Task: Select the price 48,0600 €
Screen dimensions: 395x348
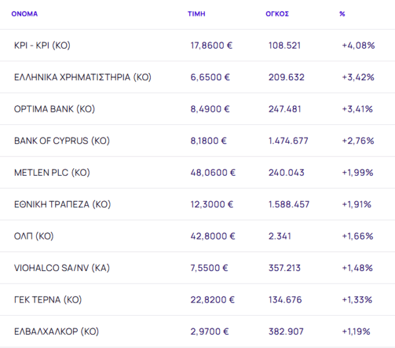Action: pyautogui.click(x=213, y=173)
